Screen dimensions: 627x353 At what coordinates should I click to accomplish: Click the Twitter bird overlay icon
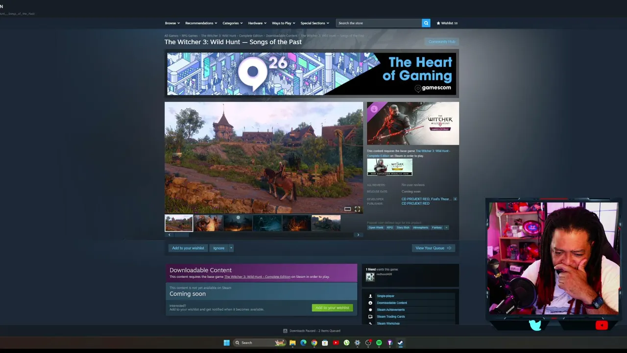click(535, 325)
